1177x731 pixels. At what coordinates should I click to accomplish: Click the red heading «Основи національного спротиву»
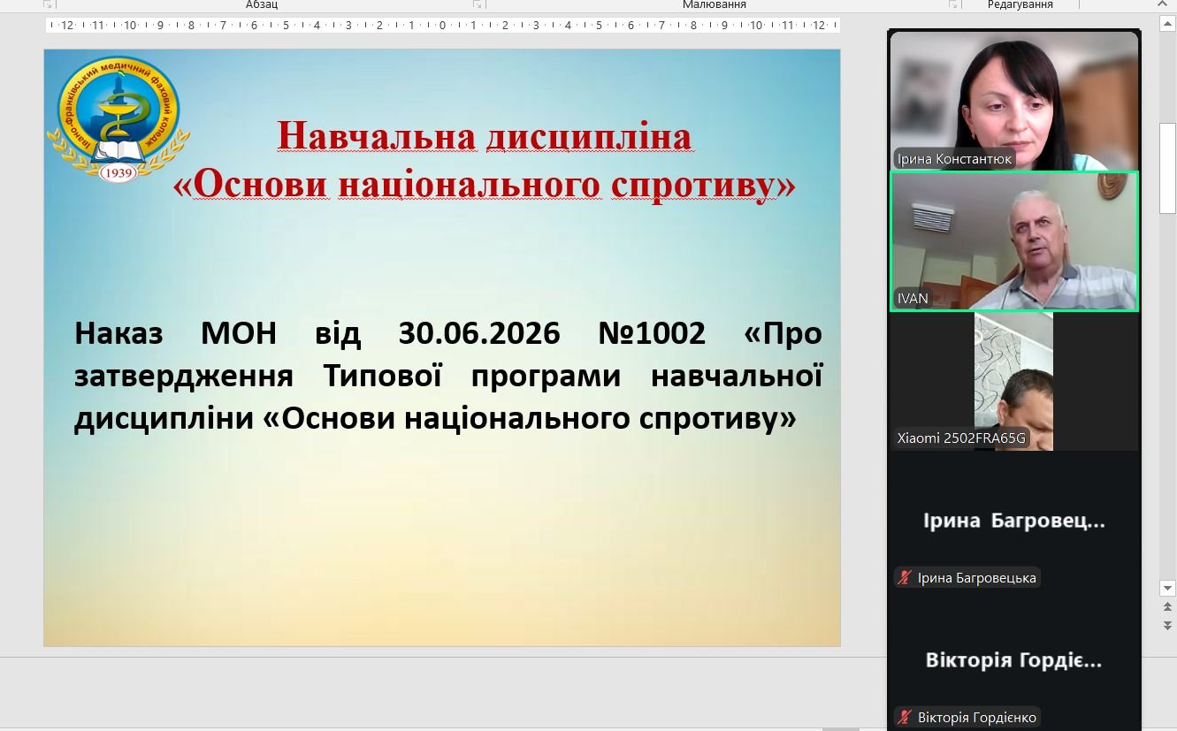[485, 184]
